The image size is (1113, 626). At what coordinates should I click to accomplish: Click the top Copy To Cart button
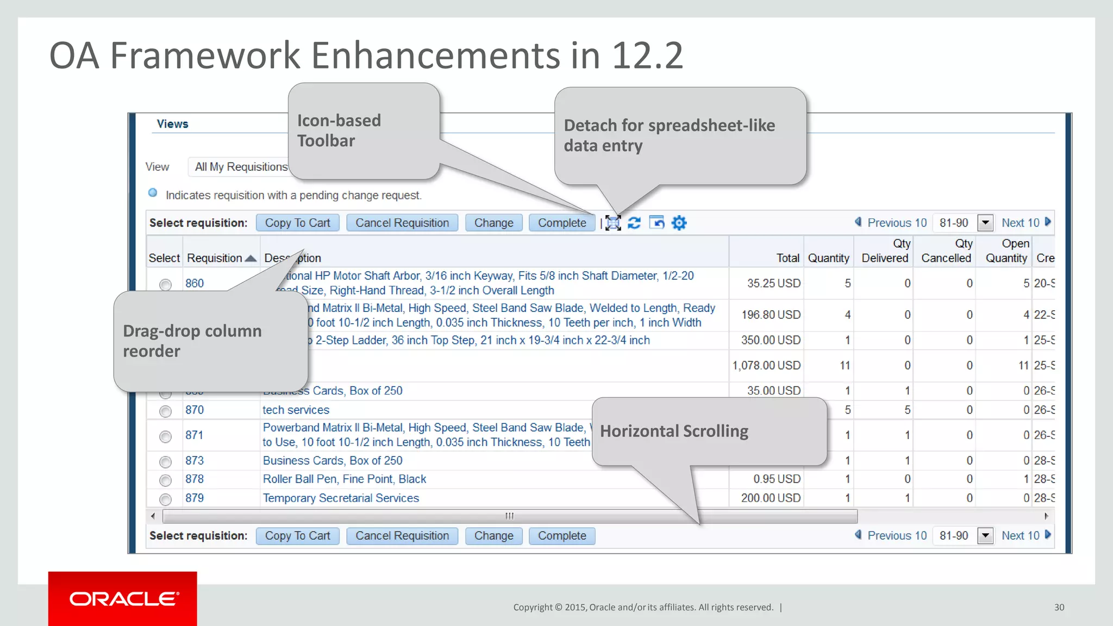pyautogui.click(x=297, y=223)
